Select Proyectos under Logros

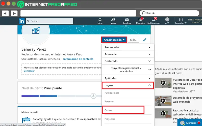[110, 119]
